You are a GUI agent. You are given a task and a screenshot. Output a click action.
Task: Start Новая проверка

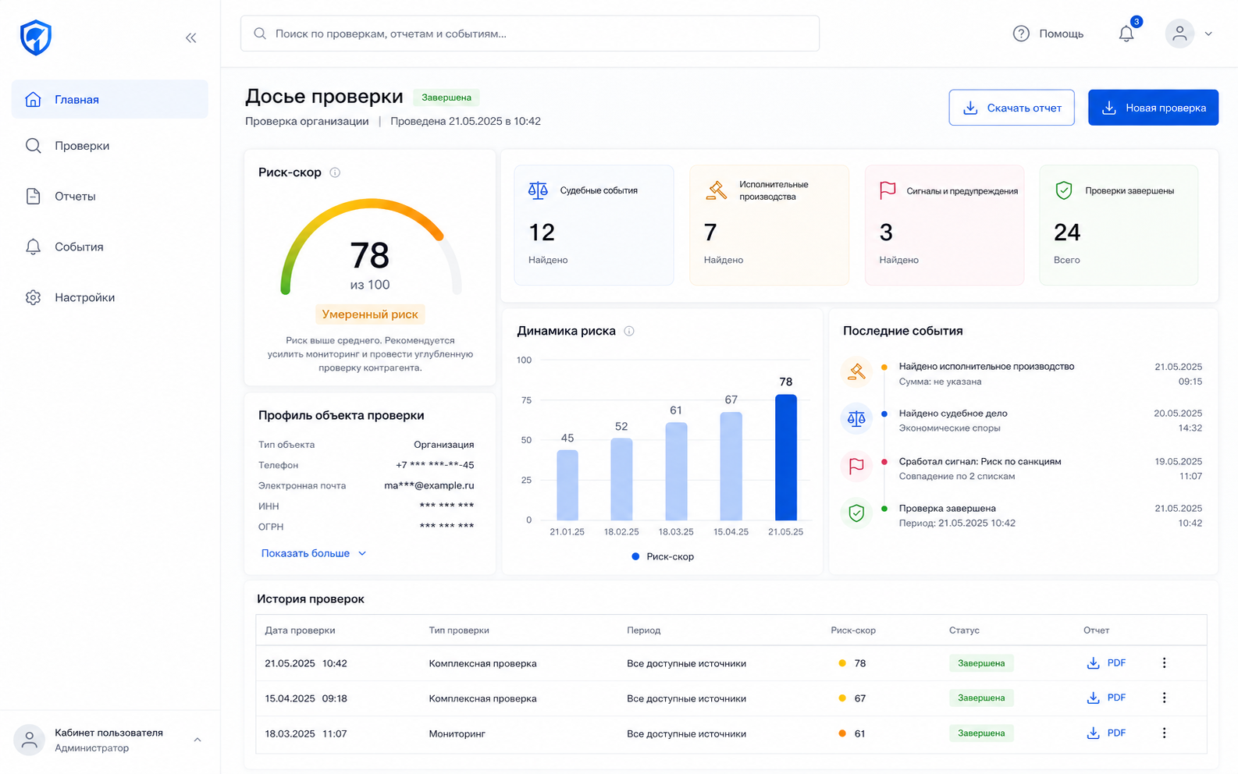[x=1153, y=108]
